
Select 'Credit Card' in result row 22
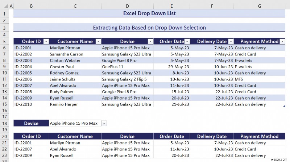point(260,149)
